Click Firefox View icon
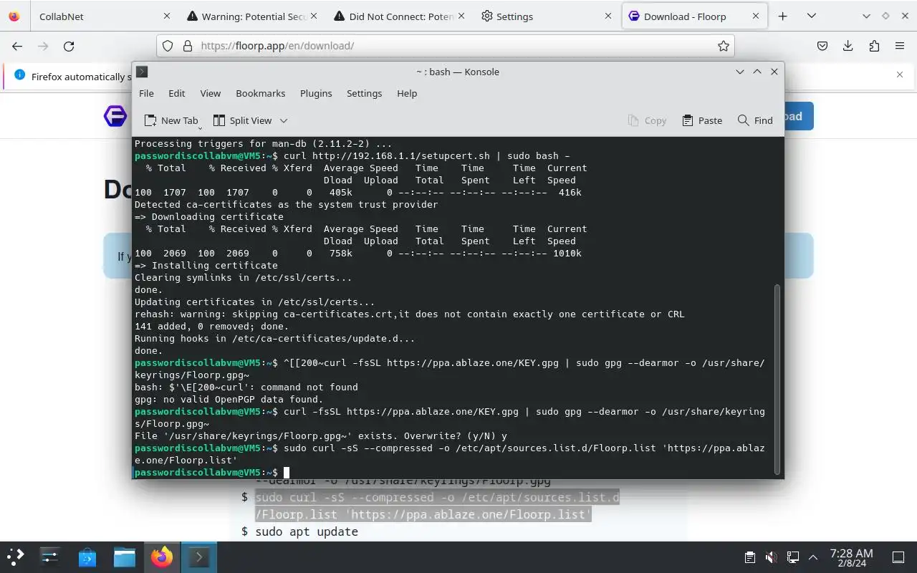 point(14,16)
